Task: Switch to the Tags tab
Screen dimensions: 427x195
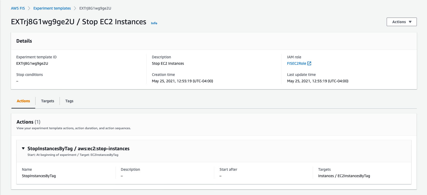Action: pyautogui.click(x=69, y=101)
